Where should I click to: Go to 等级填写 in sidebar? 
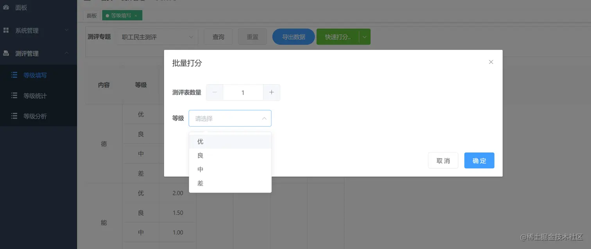point(38,75)
